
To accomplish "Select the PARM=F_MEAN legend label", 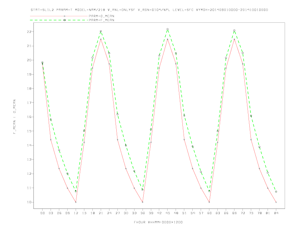I will pos(101,20).
